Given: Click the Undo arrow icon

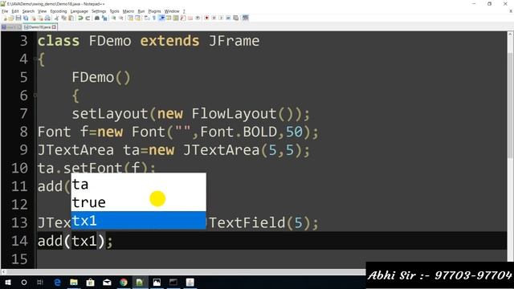Looking at the screenshot, I should tap(80, 18).
